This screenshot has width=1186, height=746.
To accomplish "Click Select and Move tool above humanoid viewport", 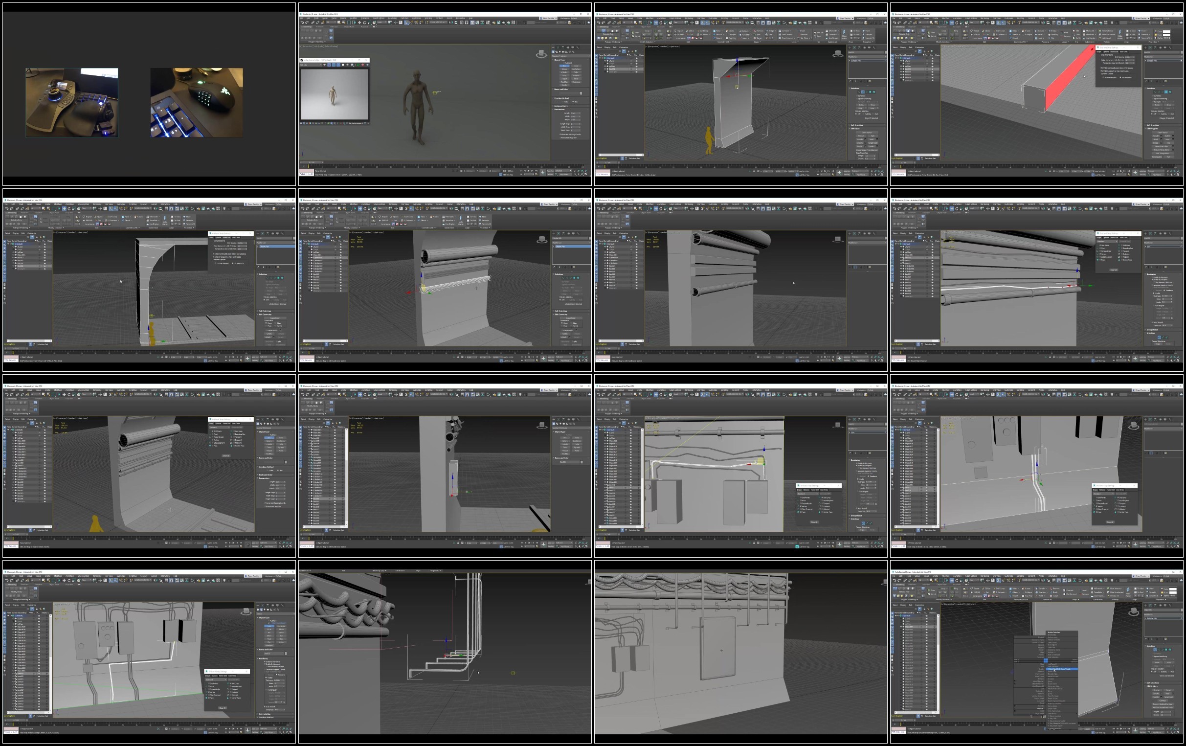I will coord(359,22).
